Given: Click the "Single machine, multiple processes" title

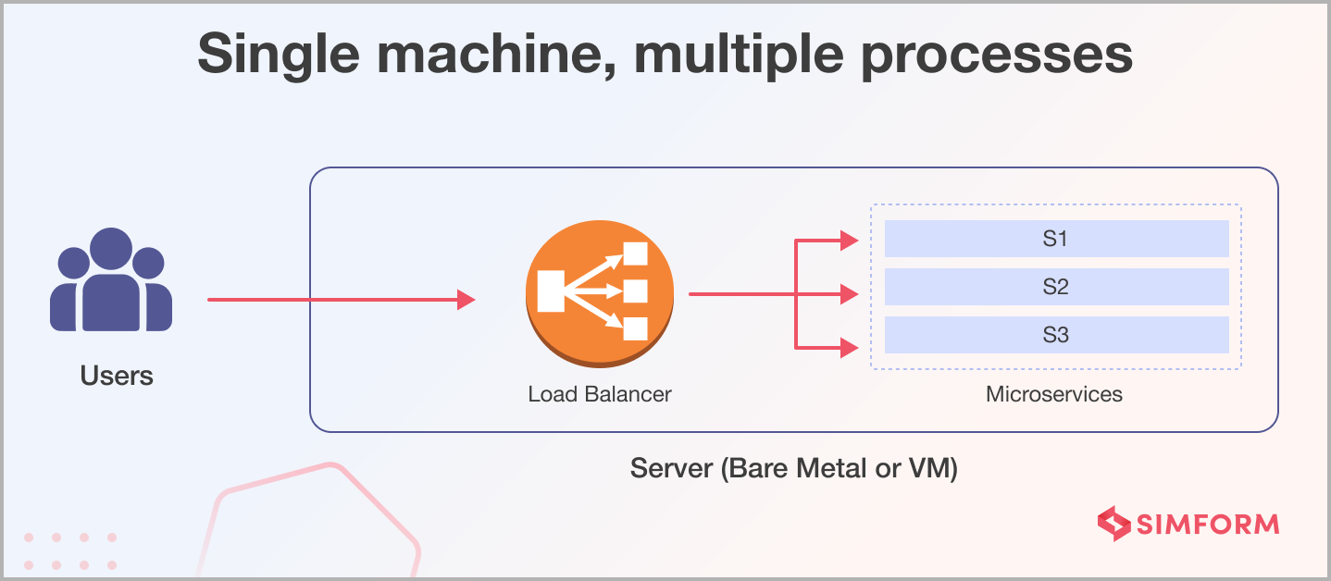Looking at the screenshot, I should point(665,57).
